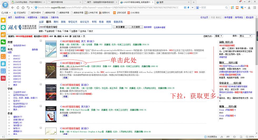Screen dimensions: 258x140
Task: Tick checkbox for the 2000.02 UNIX环境高级编程 book
Action: point(41,62)
